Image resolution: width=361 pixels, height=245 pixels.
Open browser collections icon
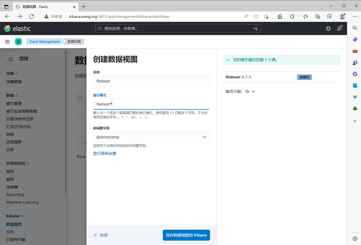pos(318,16)
